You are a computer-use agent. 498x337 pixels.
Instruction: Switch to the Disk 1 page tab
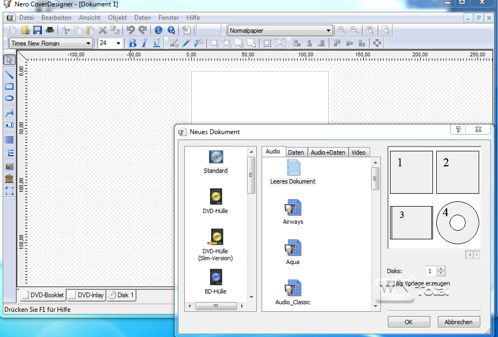coord(121,295)
